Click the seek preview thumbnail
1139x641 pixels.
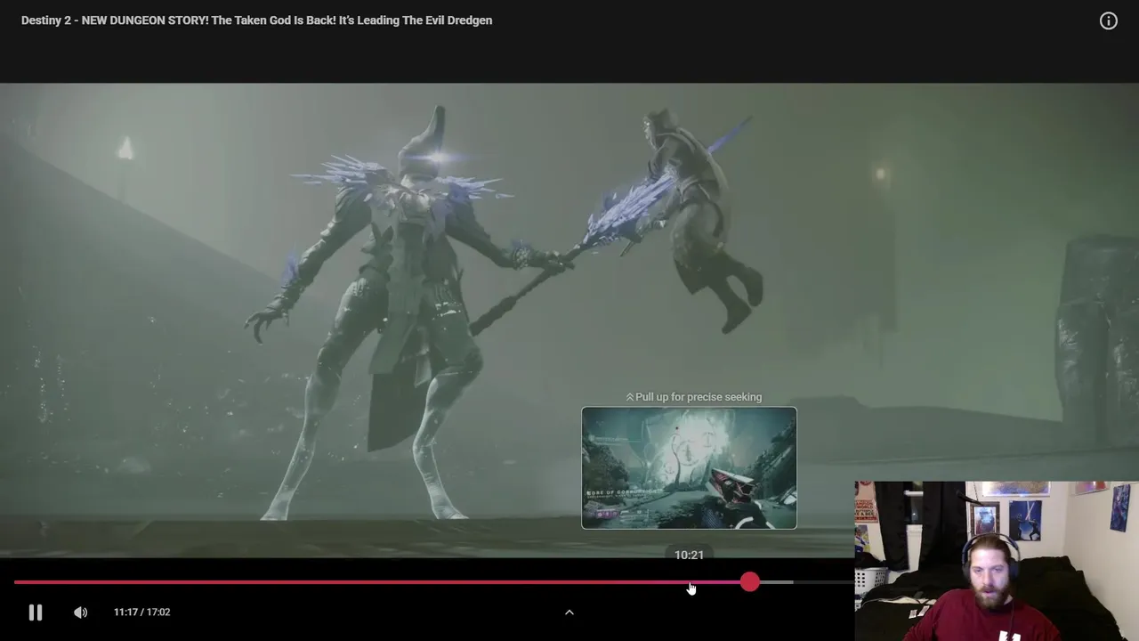click(689, 468)
